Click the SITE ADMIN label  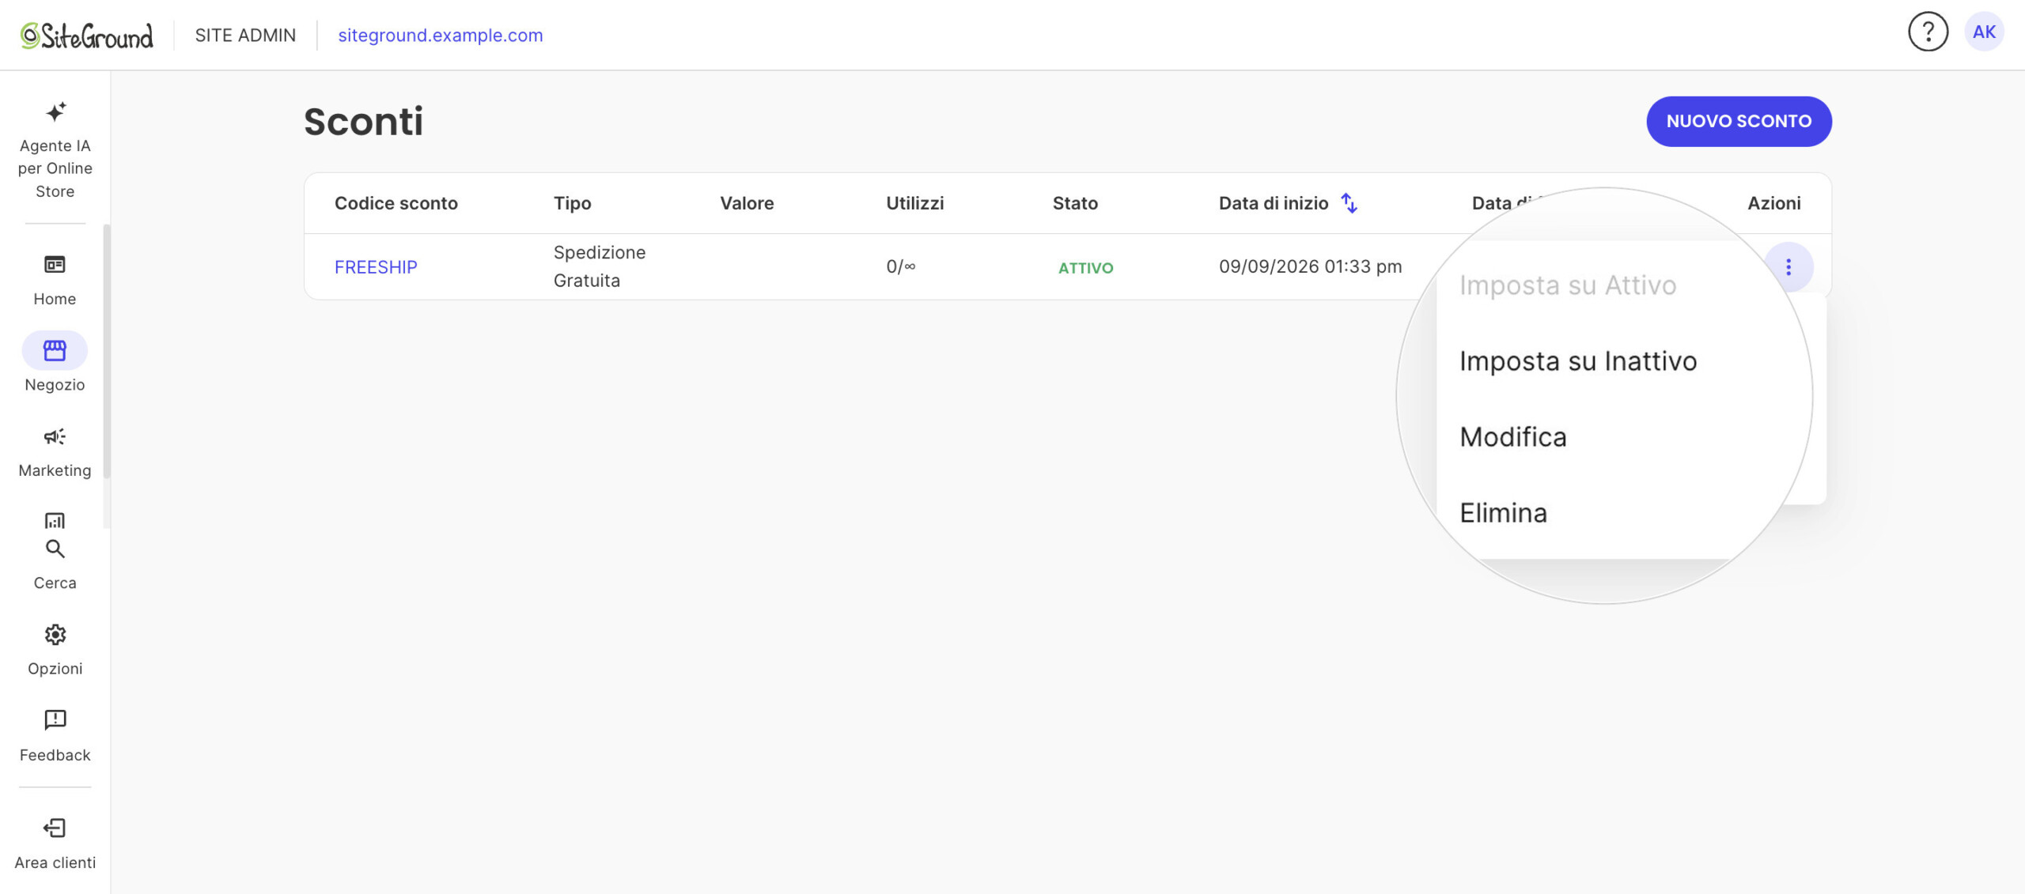click(x=245, y=36)
